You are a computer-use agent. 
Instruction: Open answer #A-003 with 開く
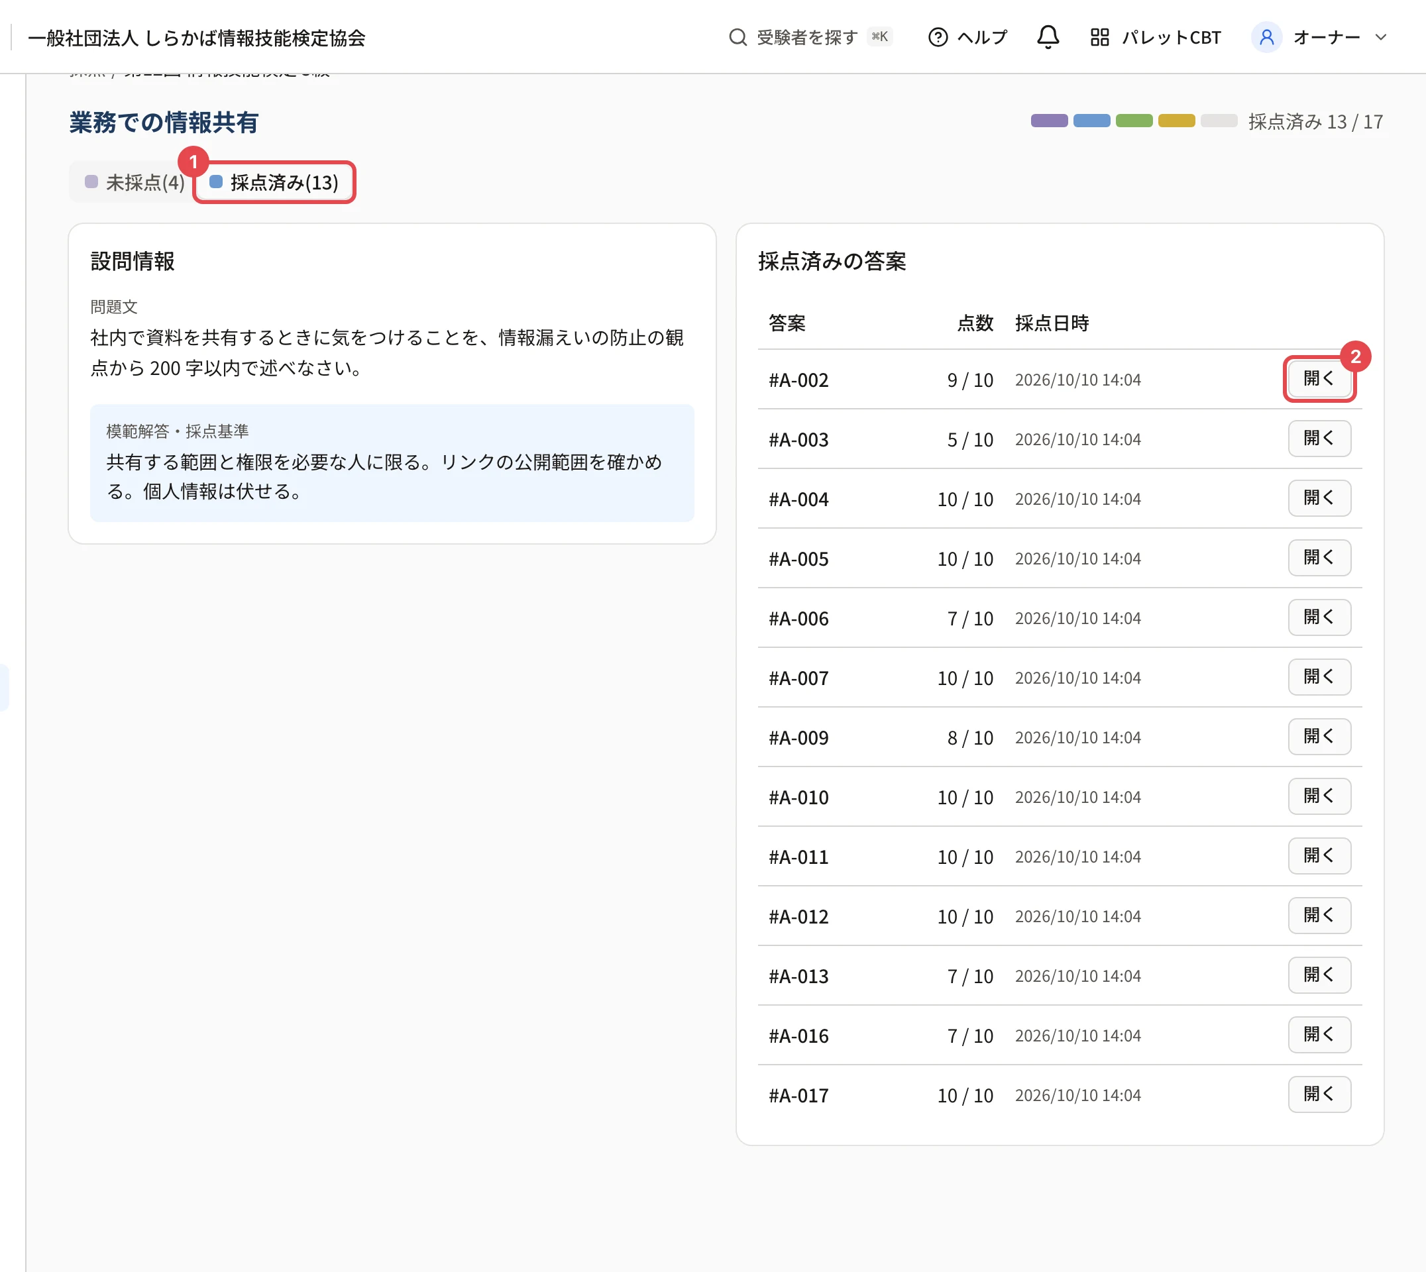click(x=1319, y=438)
